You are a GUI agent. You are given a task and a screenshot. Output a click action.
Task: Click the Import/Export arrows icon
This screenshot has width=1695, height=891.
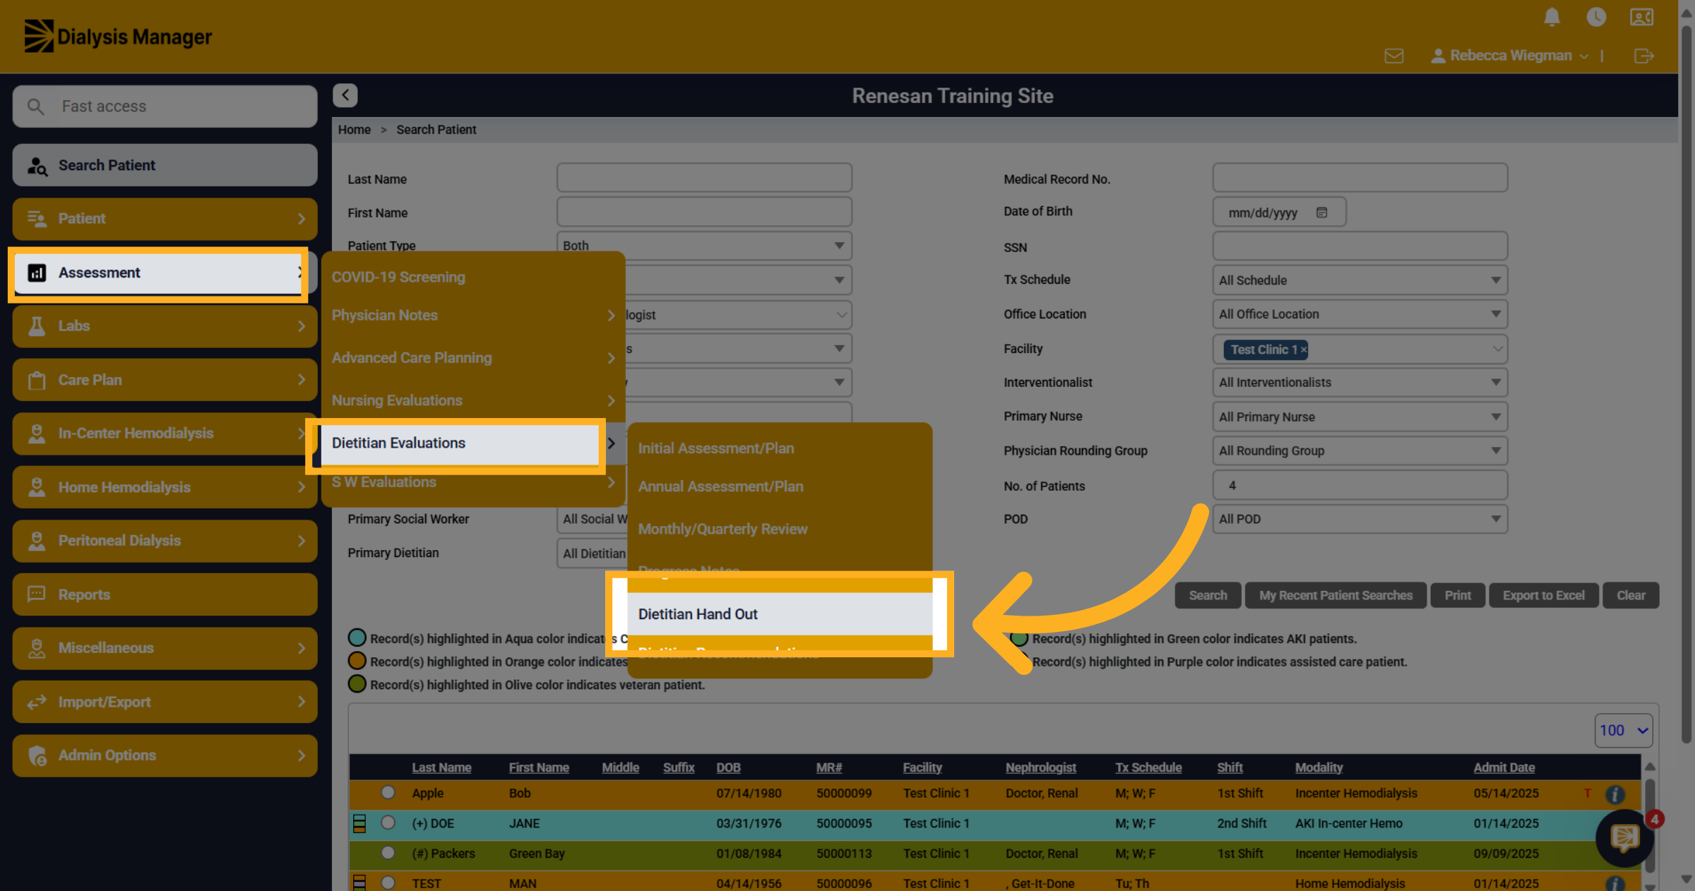click(37, 702)
